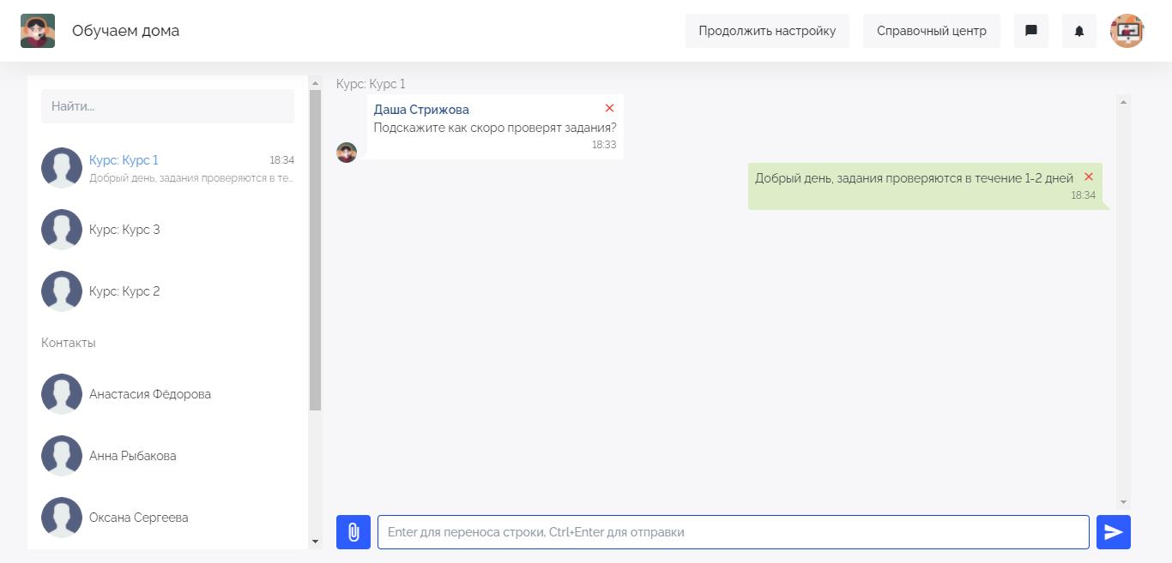Click the chat area scrollbar up arrow

(1124, 102)
